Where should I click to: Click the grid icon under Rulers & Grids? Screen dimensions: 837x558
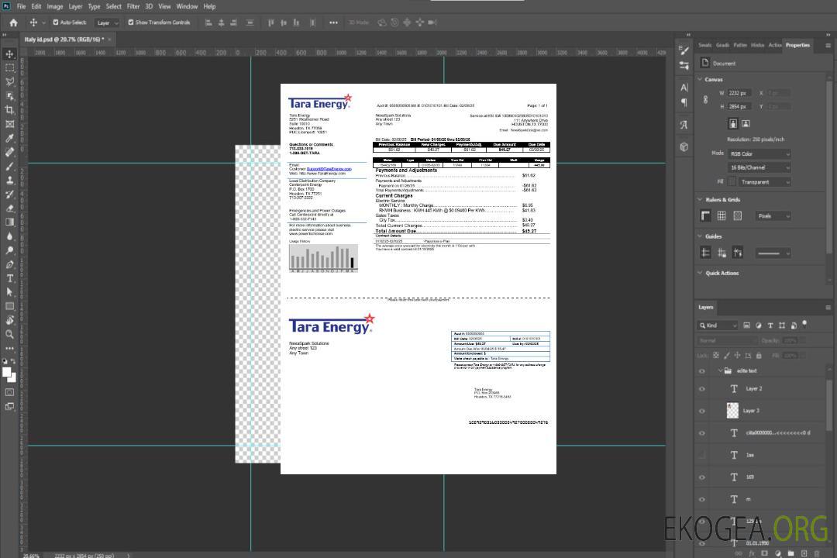722,215
